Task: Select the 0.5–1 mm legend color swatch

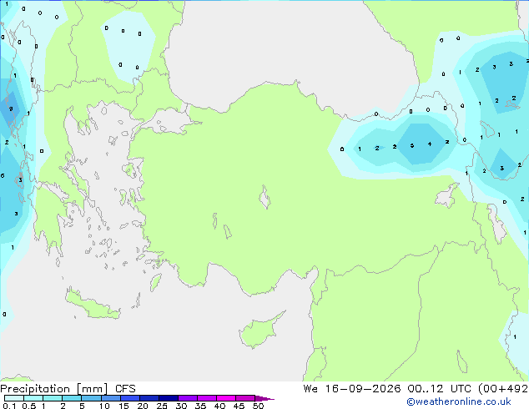Action: point(33,398)
